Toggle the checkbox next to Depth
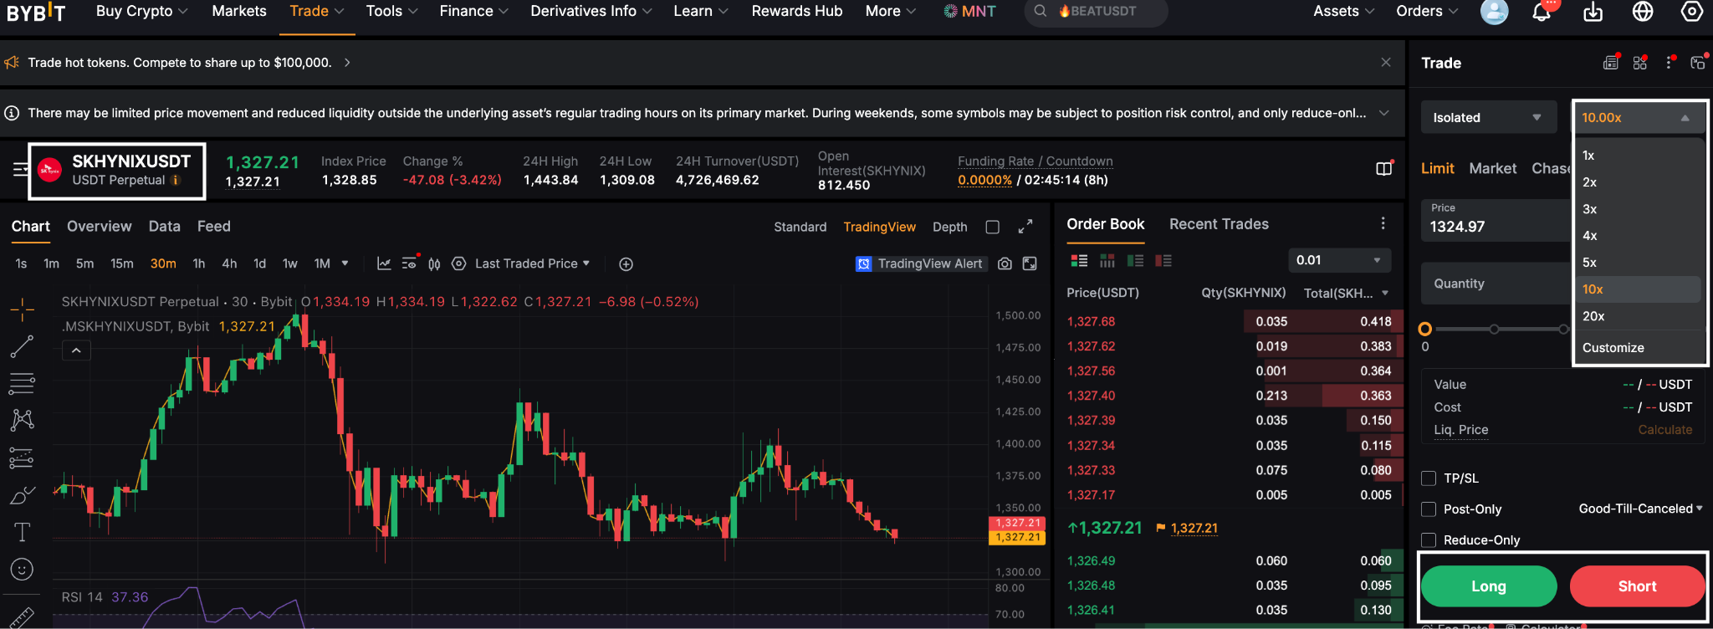 [993, 228]
